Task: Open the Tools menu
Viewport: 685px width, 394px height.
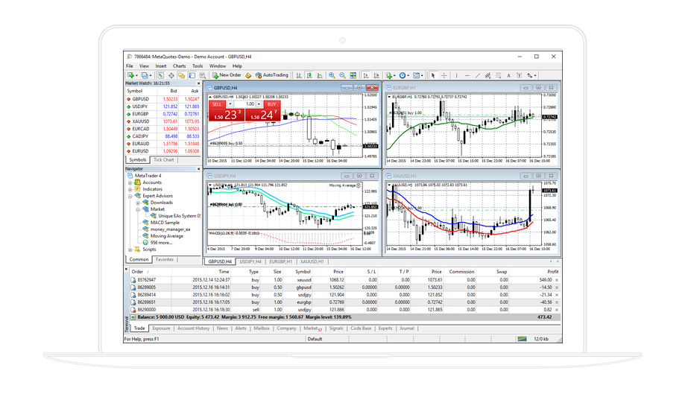Action: tap(198, 66)
